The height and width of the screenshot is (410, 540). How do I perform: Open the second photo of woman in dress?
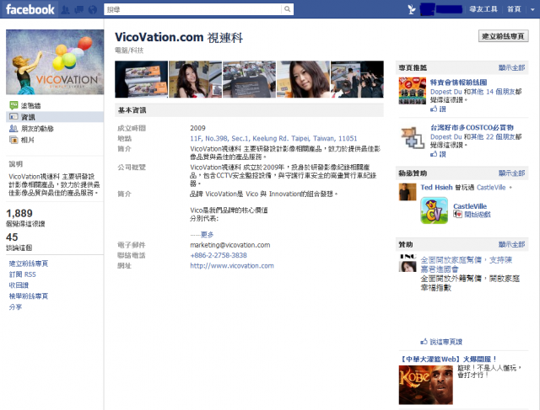(x=195, y=79)
